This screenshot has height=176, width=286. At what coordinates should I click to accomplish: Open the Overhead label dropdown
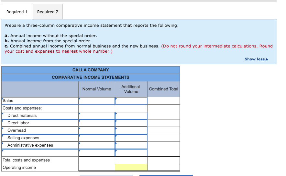point(40,130)
